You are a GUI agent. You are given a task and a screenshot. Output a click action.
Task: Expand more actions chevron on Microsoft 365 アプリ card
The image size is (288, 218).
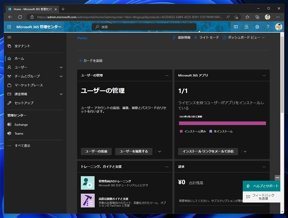(x=245, y=151)
